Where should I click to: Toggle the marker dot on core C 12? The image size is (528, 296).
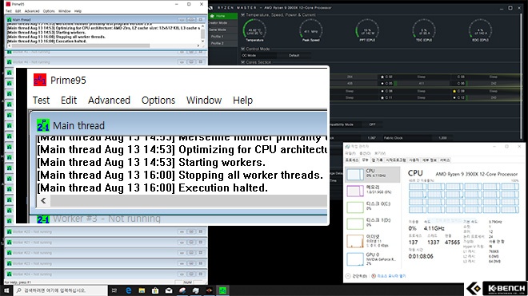tap(454, 98)
